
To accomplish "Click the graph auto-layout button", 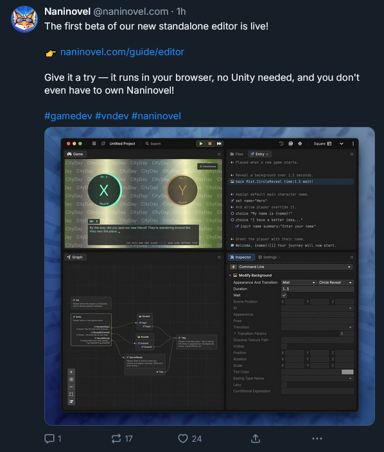I will click(71, 401).
